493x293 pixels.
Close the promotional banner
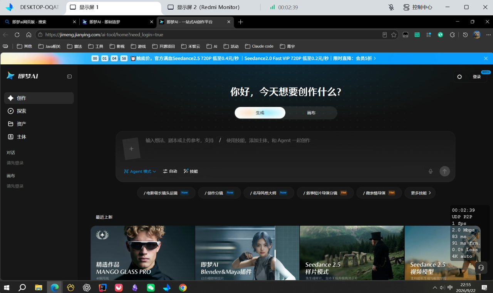click(x=486, y=59)
